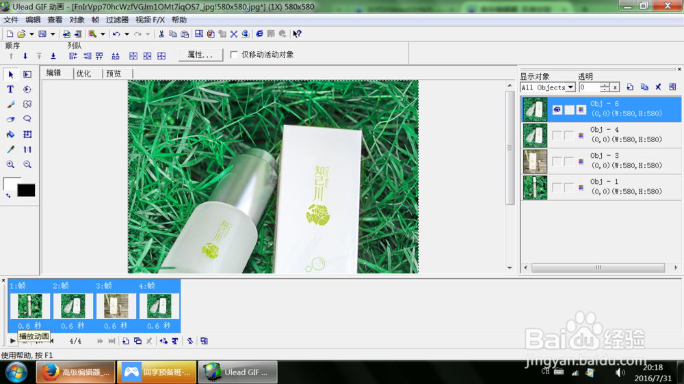Send object to bottom of order
684x384 pixels.
(x=53, y=56)
